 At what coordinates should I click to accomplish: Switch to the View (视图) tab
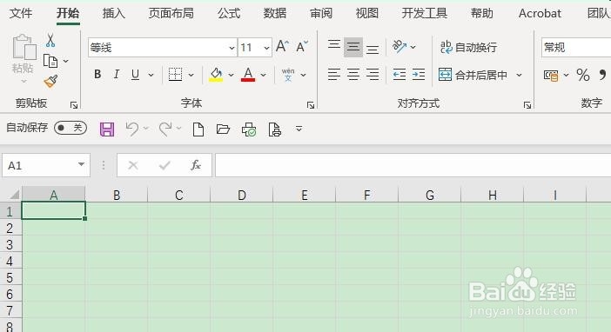point(367,13)
